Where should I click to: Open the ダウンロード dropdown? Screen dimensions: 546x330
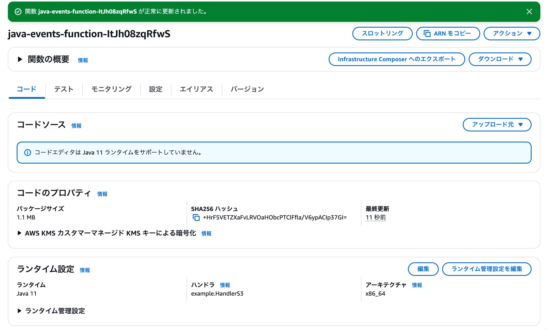click(500, 59)
